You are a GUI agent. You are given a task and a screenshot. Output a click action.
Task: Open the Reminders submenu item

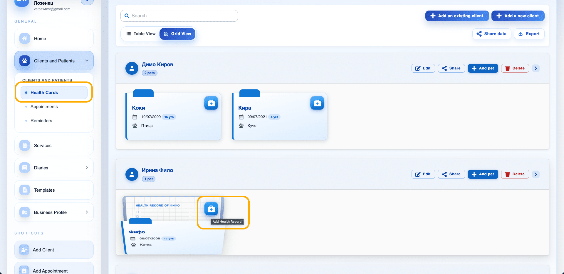(x=41, y=121)
